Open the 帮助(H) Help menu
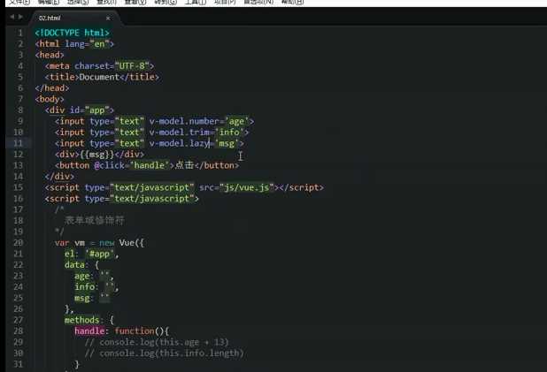547x372 pixels. click(x=292, y=2)
